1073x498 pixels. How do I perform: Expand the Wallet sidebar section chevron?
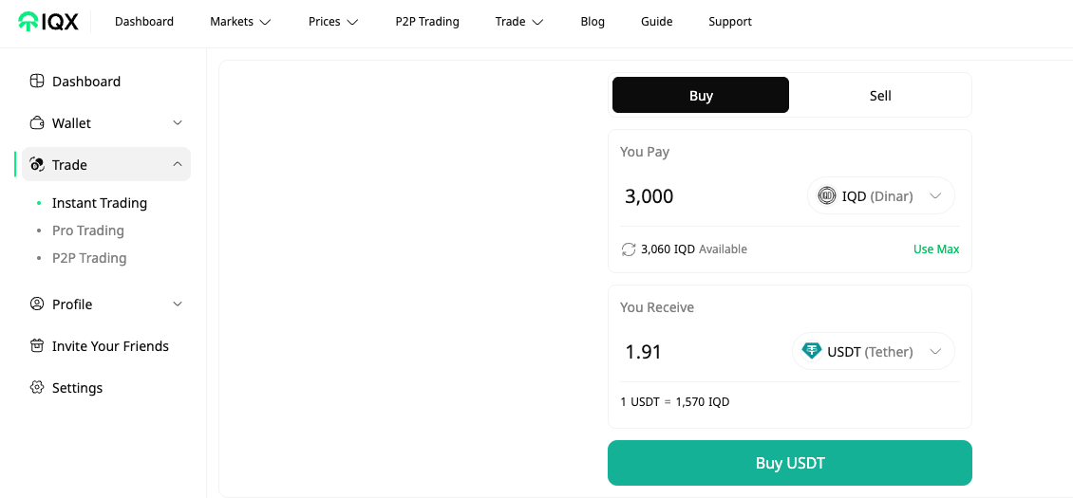[x=178, y=123]
